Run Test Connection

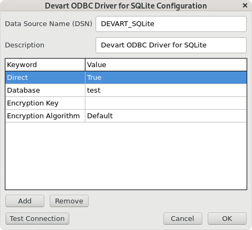click(37, 219)
